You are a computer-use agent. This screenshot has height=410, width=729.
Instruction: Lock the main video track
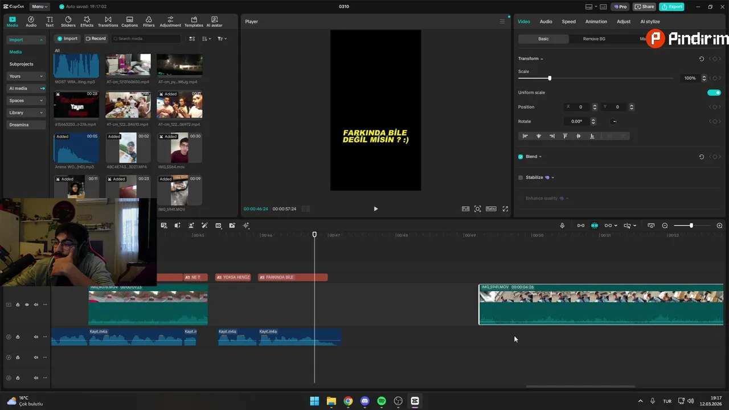(x=18, y=305)
